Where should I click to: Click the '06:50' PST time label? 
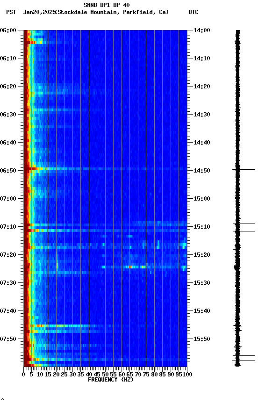[8, 171]
